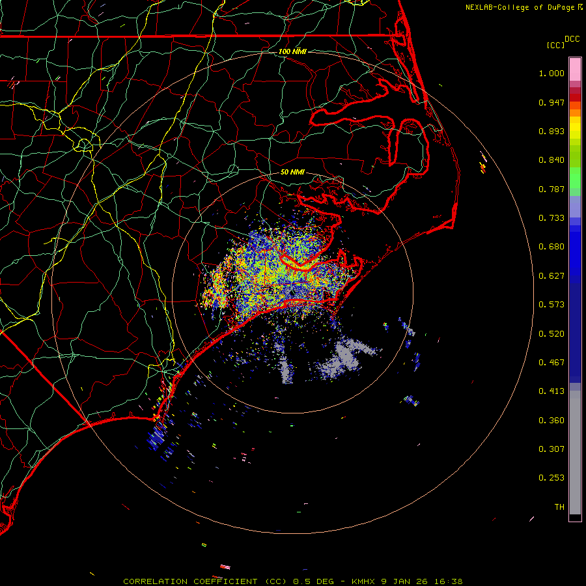The width and height of the screenshot is (586, 586).
Task: Click the 0.307 legend value
Action: (551, 449)
